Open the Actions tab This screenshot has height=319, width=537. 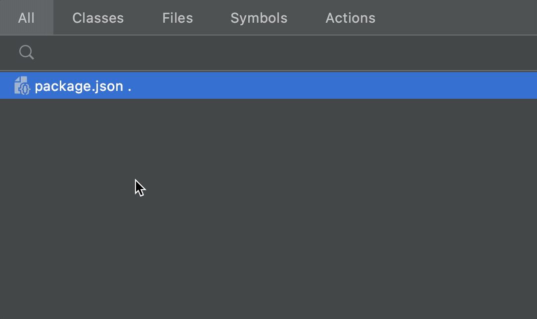[x=350, y=18]
